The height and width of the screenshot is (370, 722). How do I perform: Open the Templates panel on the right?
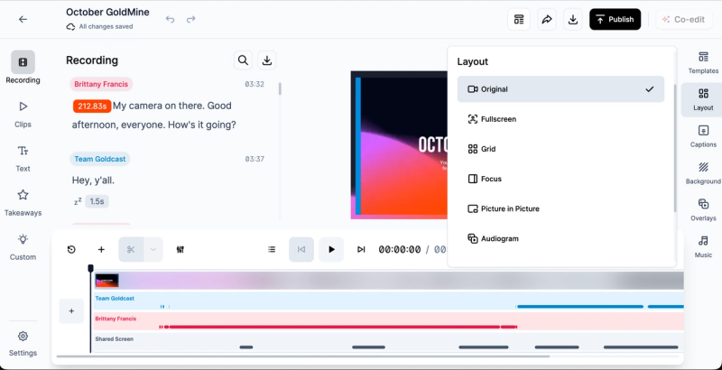pos(703,62)
